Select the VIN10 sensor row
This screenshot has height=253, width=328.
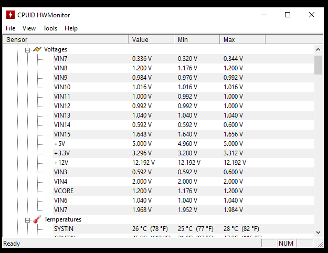click(183, 87)
